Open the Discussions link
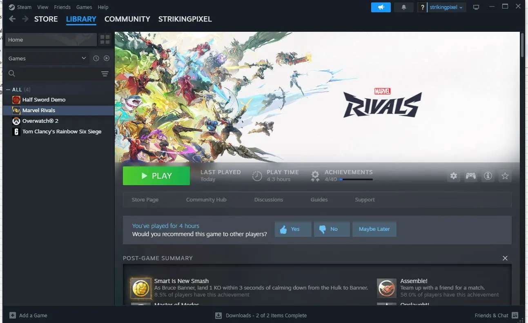 269,200
